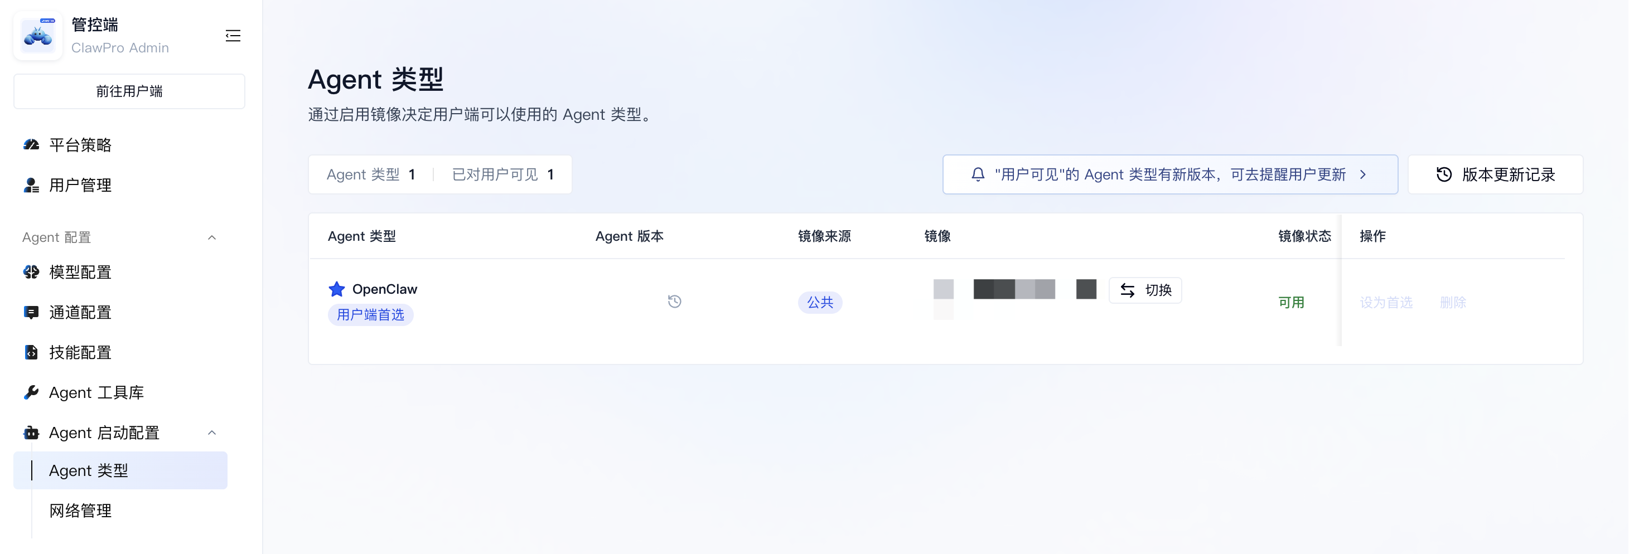Click the Agent 工具库 wrench icon
1634x554 pixels.
point(31,392)
